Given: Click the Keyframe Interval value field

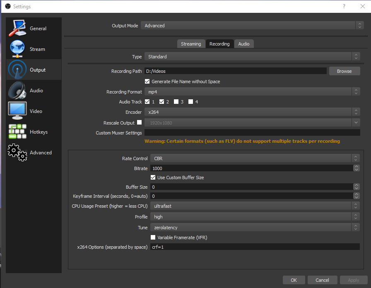Looking at the screenshot, I should (252, 196).
